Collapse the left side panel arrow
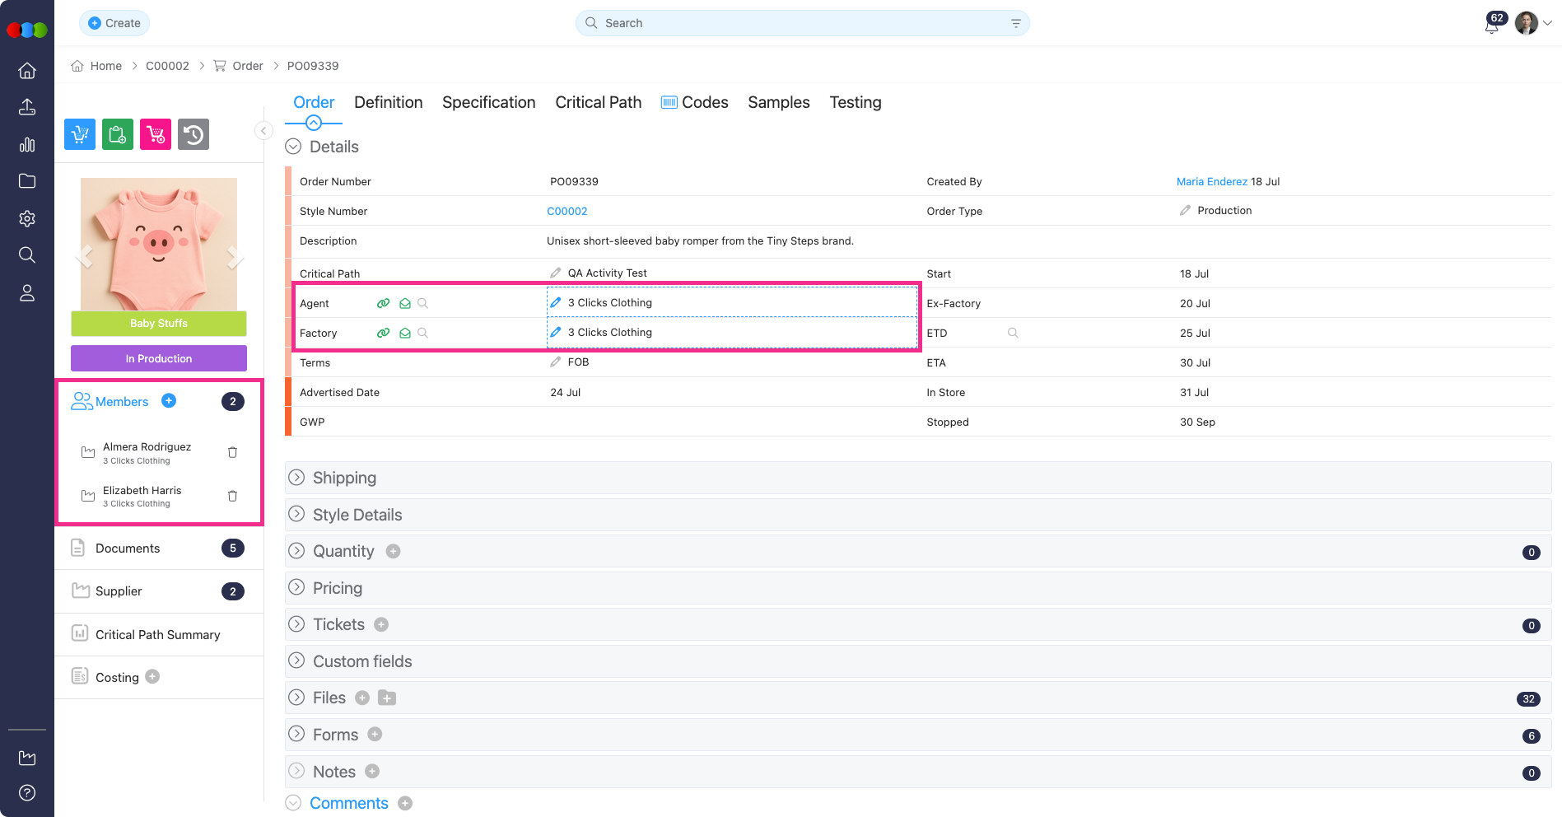The image size is (1562, 817). tap(263, 131)
